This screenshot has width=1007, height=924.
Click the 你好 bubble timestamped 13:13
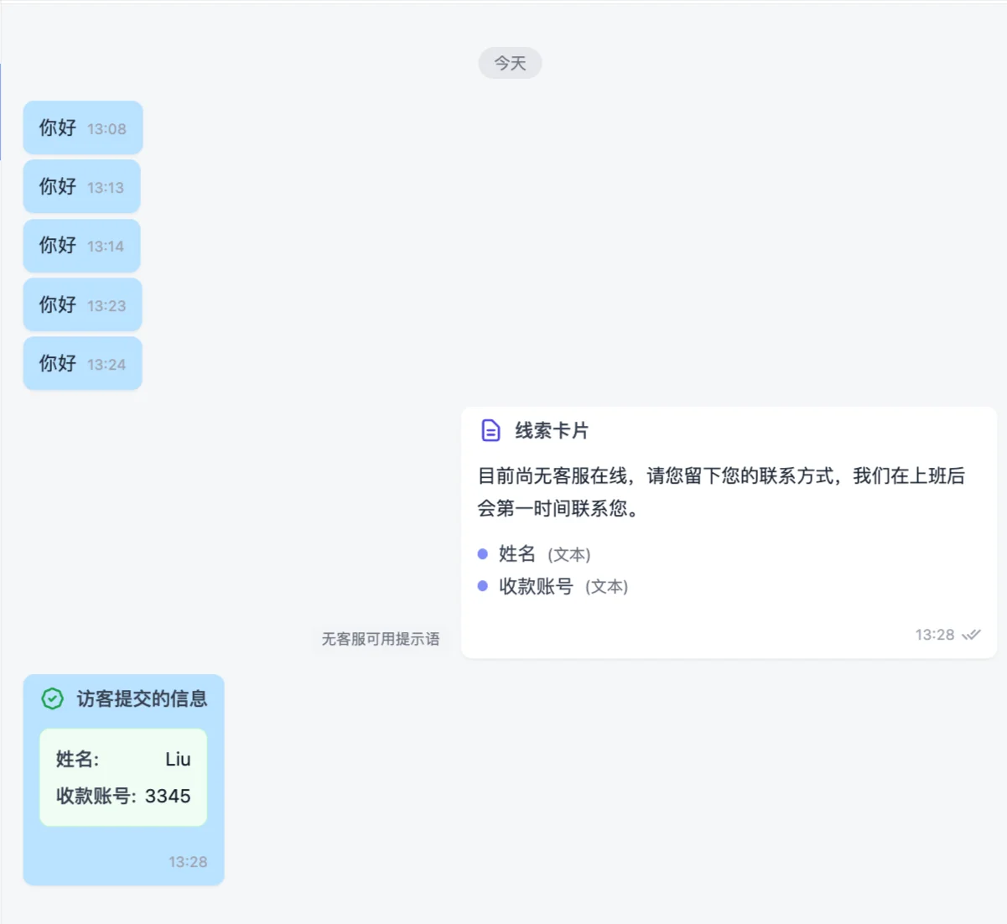(x=81, y=186)
